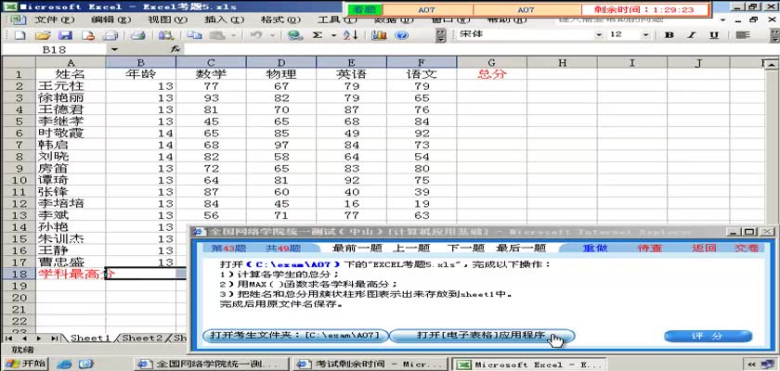Open Windows 开始 Start button
The image size is (780, 371).
pos(24,364)
